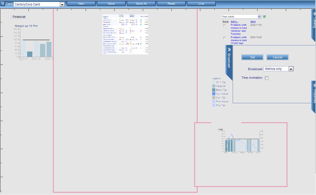Sort alerts by the Sent column header
Viewport: 316px width, 195px height.
[x=253, y=21]
